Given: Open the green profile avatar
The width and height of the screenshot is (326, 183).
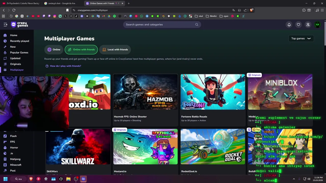Looking at the screenshot, I should (x=317, y=25).
